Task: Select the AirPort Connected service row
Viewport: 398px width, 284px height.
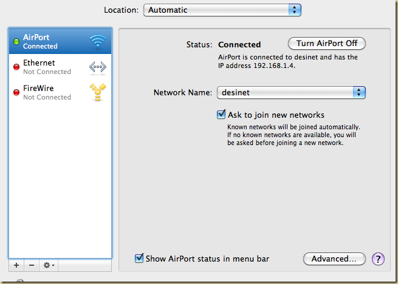Action: [60, 41]
